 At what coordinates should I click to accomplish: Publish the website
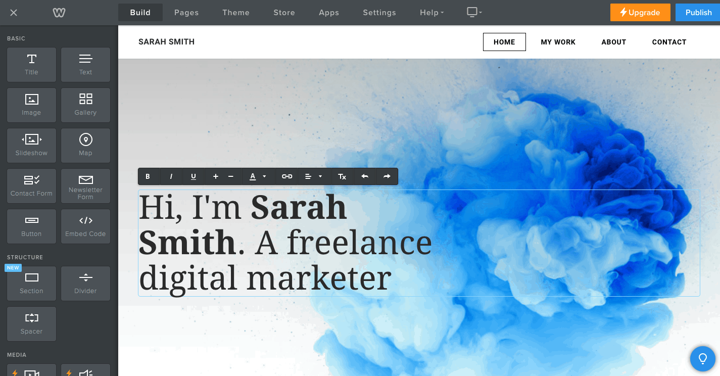coord(698,13)
